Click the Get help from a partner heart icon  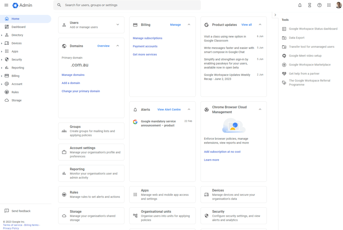point(284,74)
